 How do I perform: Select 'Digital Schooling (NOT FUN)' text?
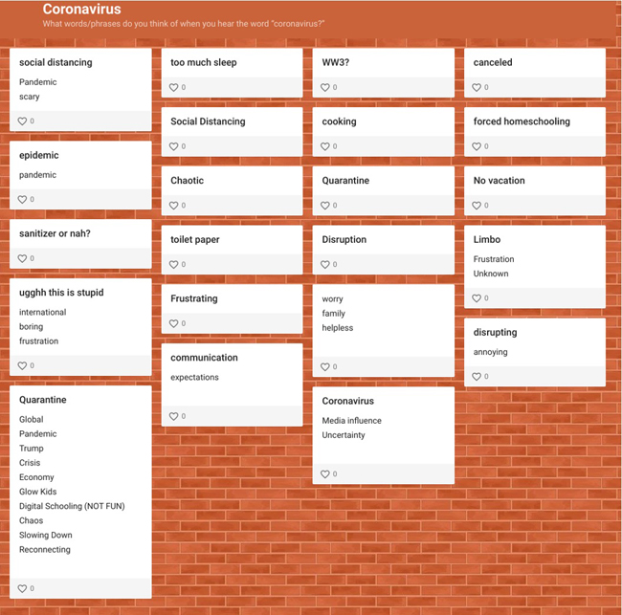click(x=72, y=506)
